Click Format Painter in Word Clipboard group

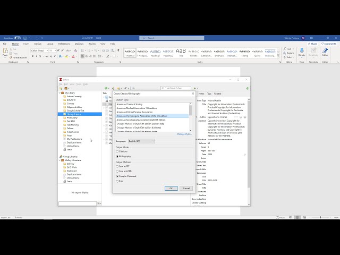(x=18, y=58)
